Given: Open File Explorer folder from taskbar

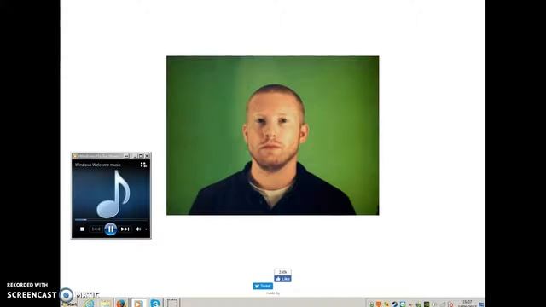Looking at the screenshot, I should (106, 304).
